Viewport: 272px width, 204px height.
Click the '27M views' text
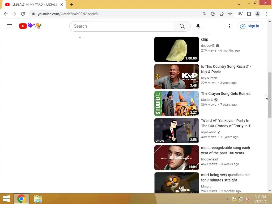coord(209,50)
